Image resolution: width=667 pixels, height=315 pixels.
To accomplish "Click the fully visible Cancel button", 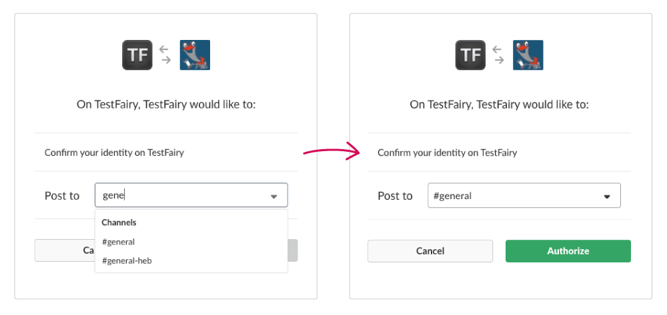I will pos(430,251).
